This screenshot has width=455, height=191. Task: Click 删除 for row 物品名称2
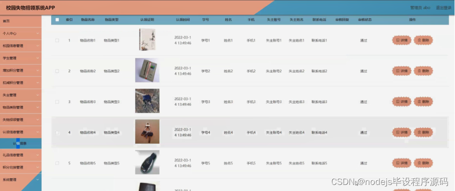(x=424, y=71)
